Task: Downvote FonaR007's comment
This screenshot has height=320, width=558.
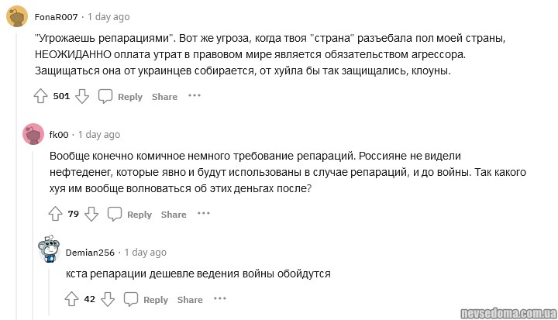Action: click(82, 96)
